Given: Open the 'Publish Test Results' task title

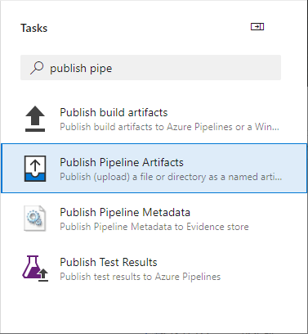Looking at the screenshot, I should (109, 262).
